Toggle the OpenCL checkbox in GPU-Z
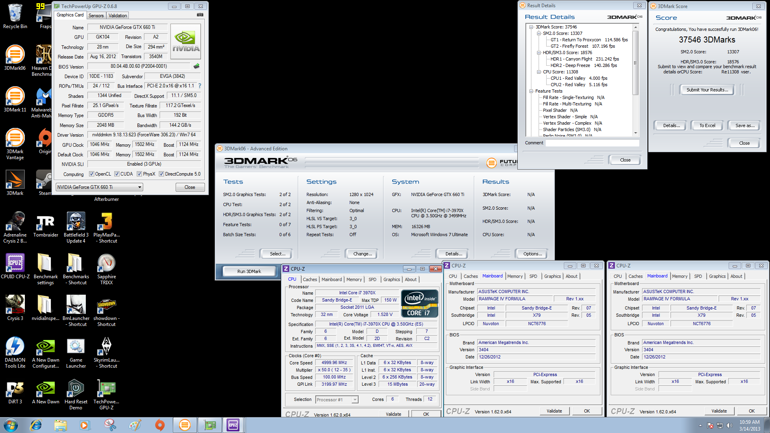The width and height of the screenshot is (770, 433). [x=91, y=174]
